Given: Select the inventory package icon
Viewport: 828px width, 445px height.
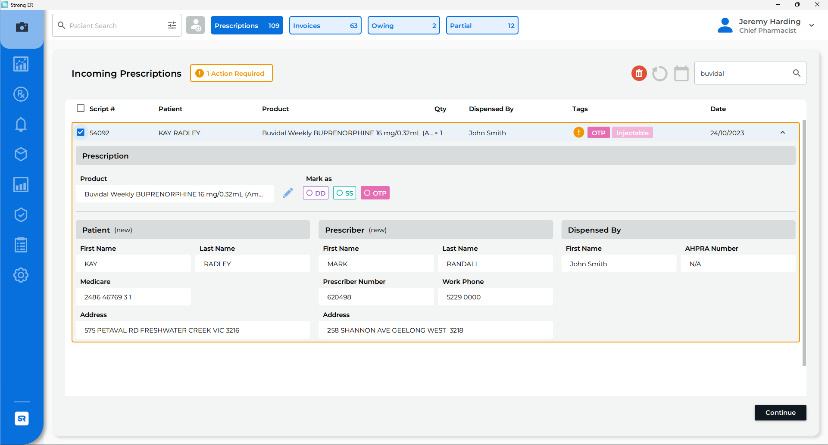Looking at the screenshot, I should click(21, 154).
